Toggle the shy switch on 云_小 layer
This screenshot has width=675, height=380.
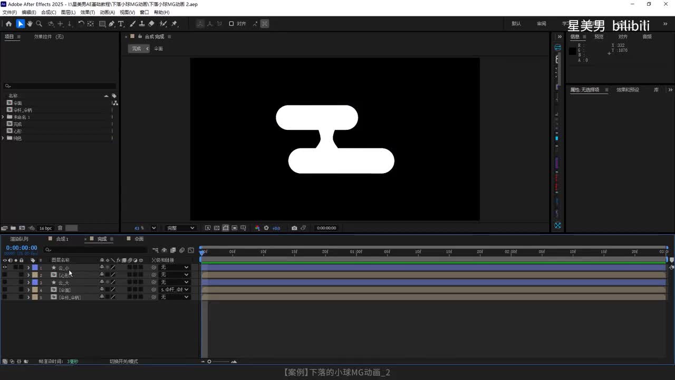(102, 268)
